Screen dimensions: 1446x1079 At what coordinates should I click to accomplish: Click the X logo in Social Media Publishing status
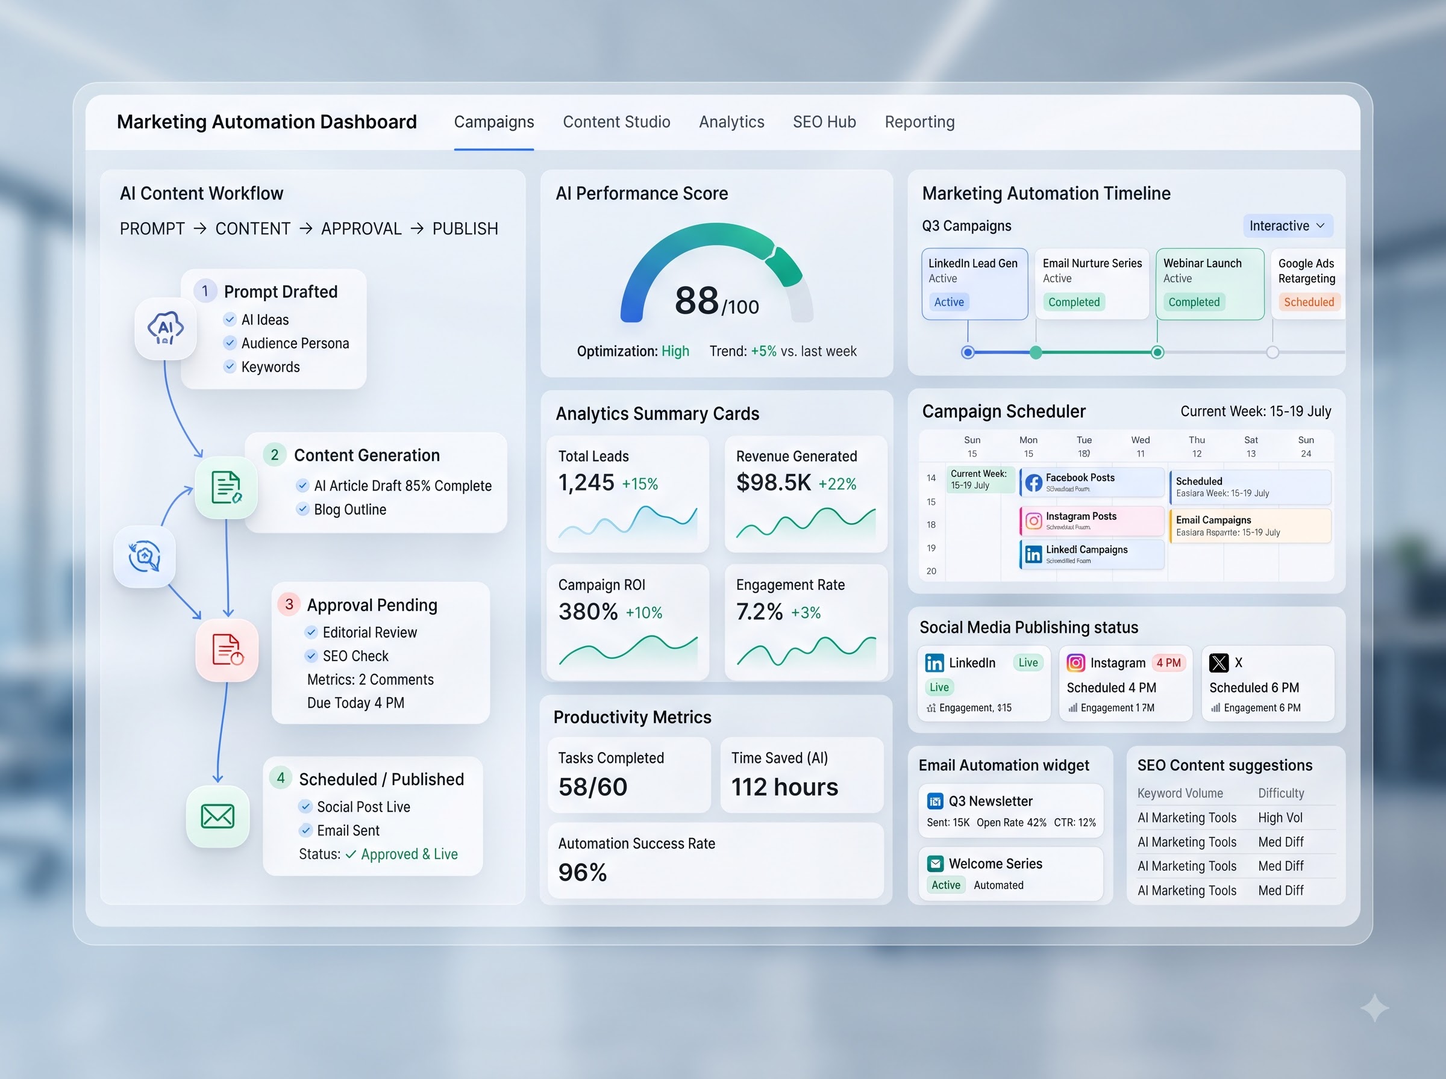click(1219, 663)
